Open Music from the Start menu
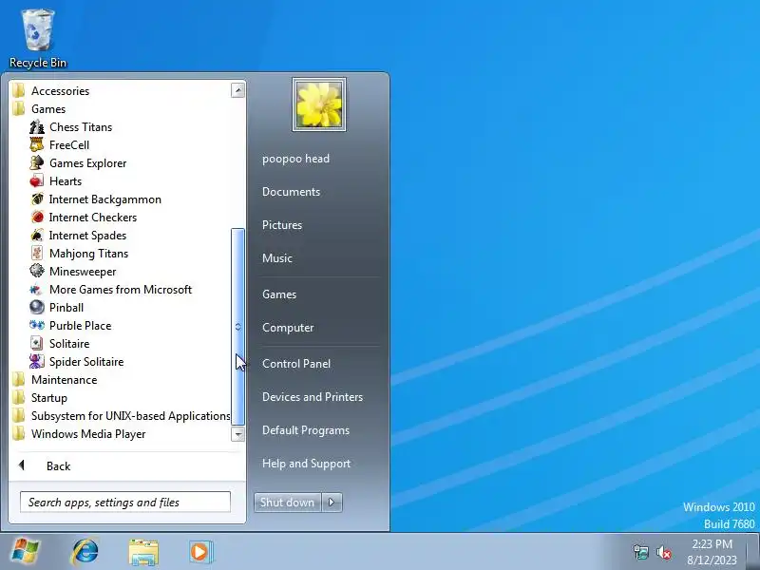 [277, 258]
